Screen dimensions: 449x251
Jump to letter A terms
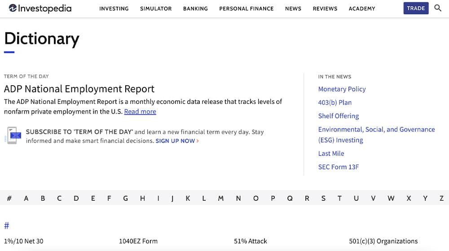(26, 198)
